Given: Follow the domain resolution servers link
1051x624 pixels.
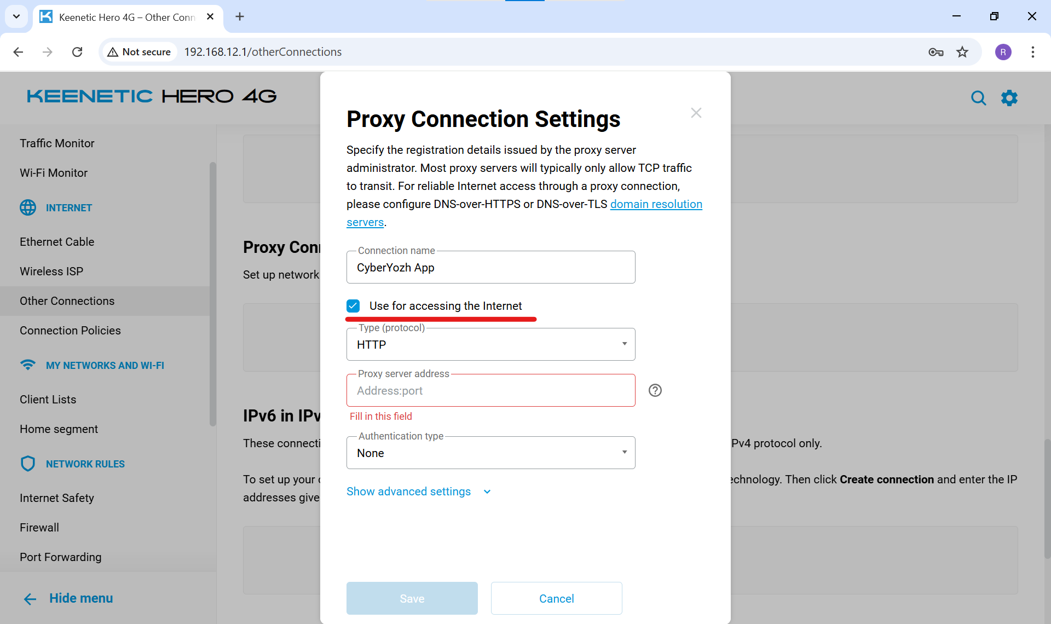Looking at the screenshot, I should pos(656,204).
